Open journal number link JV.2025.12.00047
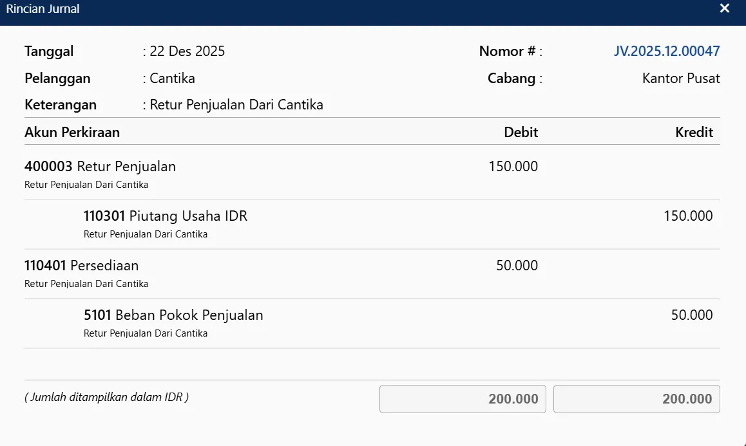 (x=667, y=51)
